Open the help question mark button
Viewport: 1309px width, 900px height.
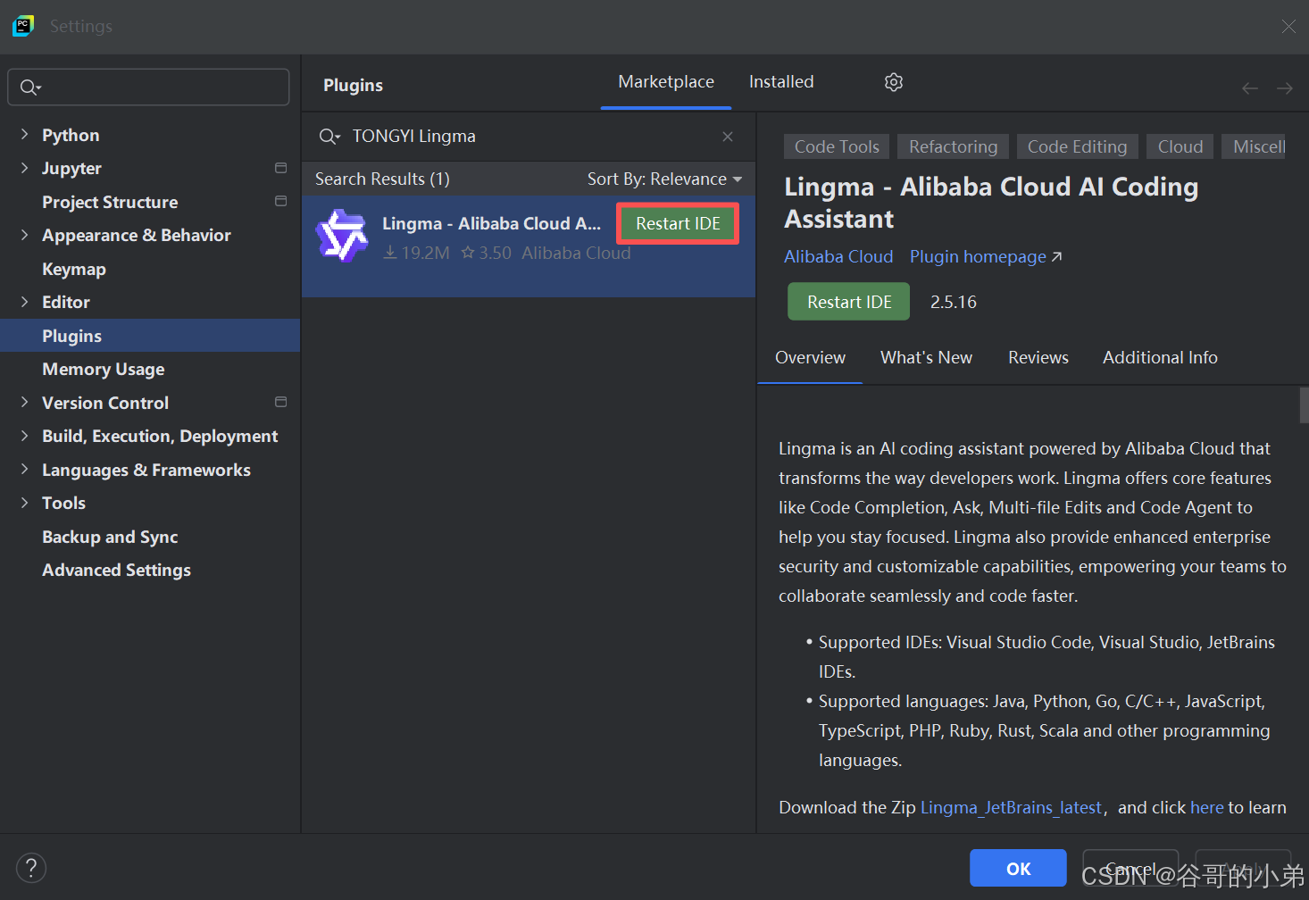click(31, 868)
